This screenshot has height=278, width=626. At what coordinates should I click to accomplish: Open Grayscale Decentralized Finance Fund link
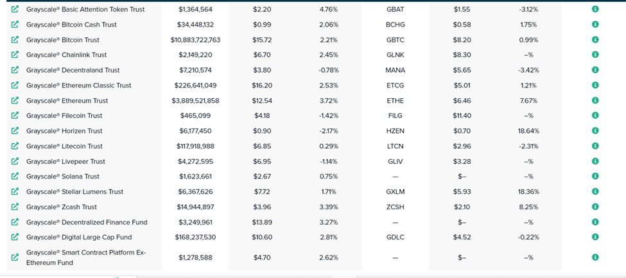click(87, 222)
